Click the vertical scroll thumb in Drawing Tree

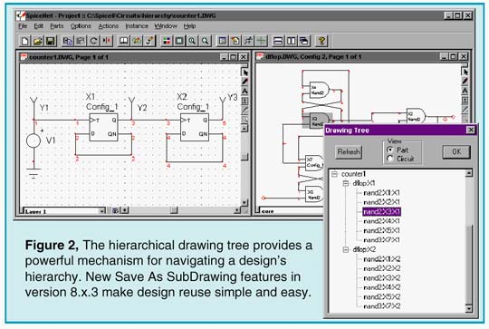pyautogui.click(x=469, y=264)
